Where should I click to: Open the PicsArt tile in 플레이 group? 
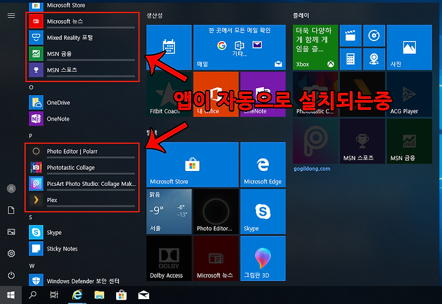[x=316, y=141]
